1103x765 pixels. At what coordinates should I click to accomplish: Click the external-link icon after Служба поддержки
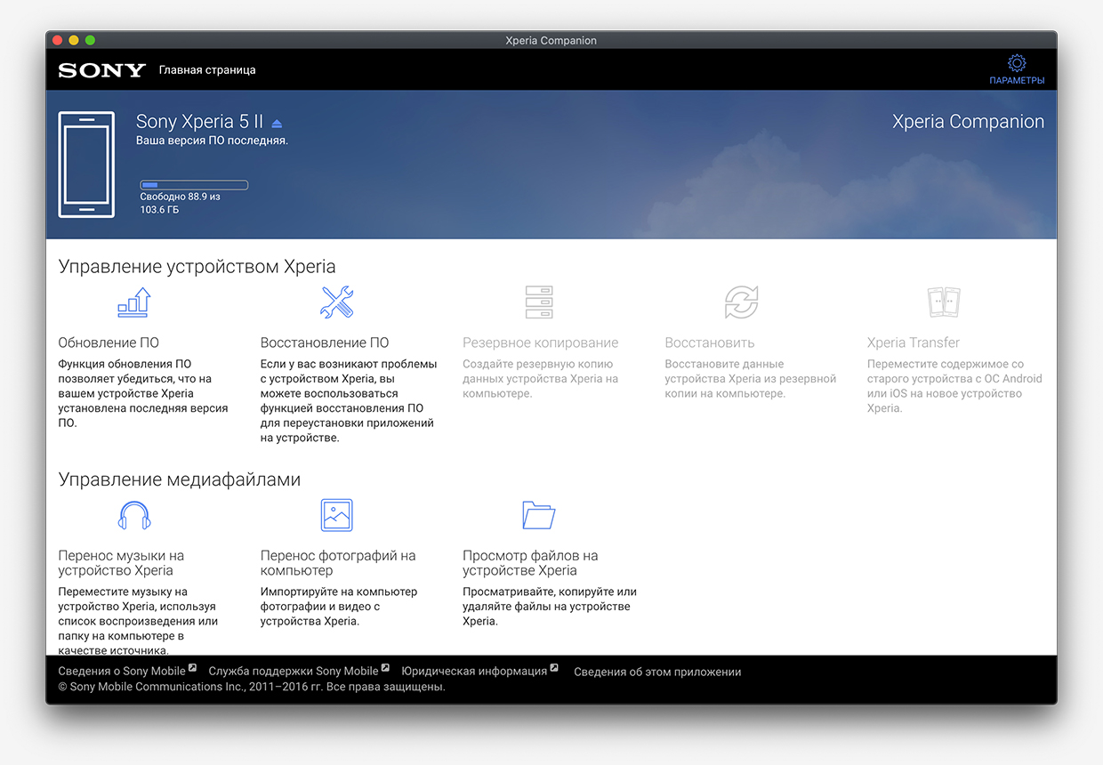(385, 668)
